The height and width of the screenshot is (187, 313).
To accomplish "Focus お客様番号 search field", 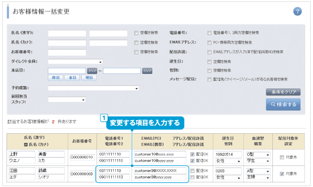I will point(67,52).
